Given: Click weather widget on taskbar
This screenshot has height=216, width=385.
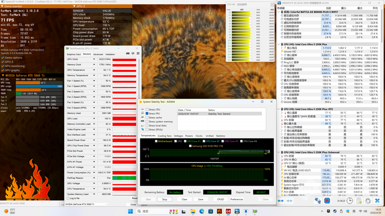Looking at the screenshot, I should 10,211.
